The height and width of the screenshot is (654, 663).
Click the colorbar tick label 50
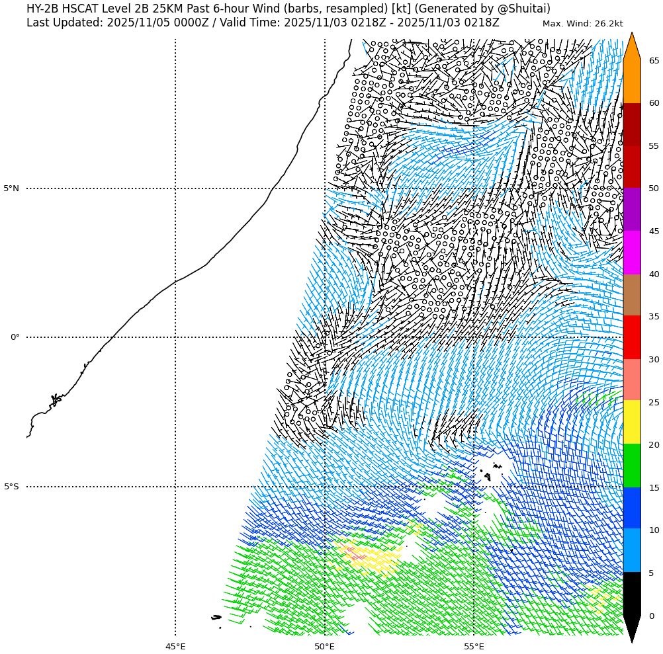pyautogui.click(x=654, y=188)
